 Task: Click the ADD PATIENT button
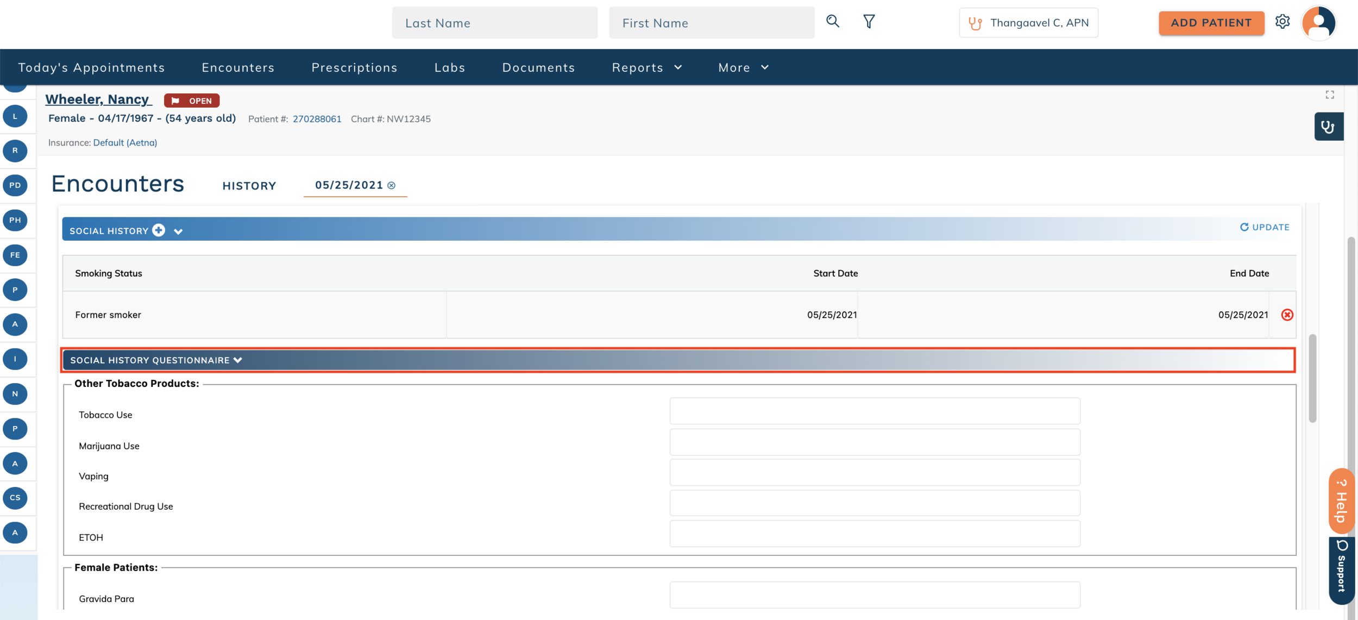pyautogui.click(x=1211, y=23)
